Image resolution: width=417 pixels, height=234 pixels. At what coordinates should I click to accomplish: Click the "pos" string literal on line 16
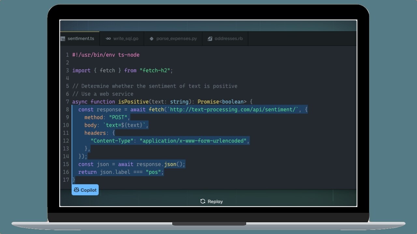pyautogui.click(x=153, y=172)
